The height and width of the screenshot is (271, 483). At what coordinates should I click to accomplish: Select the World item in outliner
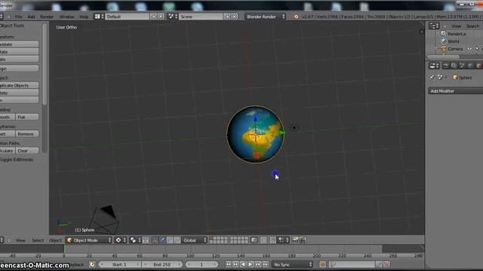454,41
